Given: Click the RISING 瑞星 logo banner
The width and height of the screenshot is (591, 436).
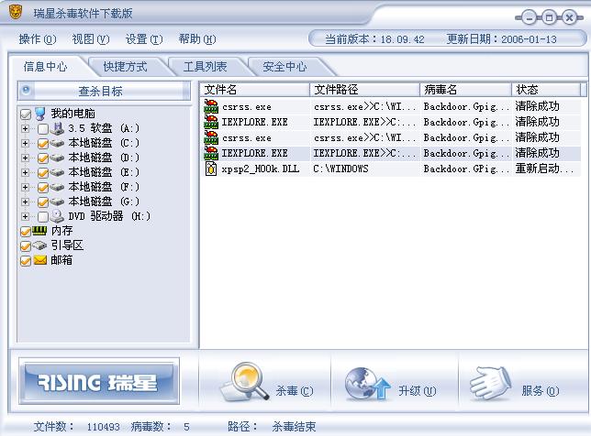Looking at the screenshot, I should (99, 381).
